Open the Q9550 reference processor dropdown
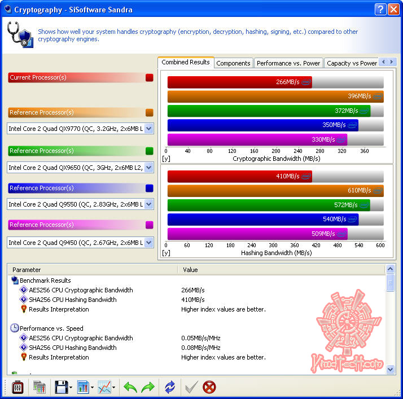 tap(149, 204)
